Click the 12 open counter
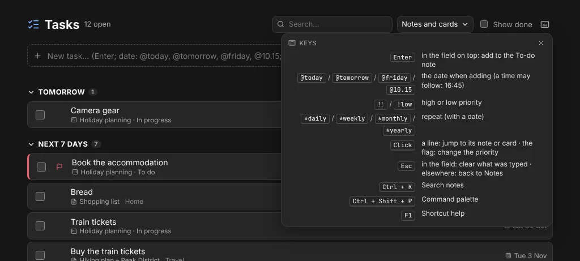This screenshot has height=261, width=580. (97, 24)
